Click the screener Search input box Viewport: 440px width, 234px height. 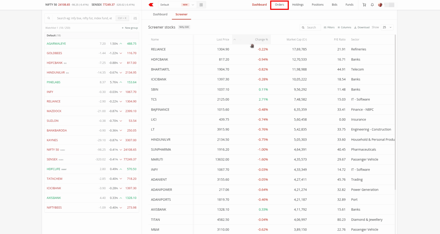(x=310, y=27)
